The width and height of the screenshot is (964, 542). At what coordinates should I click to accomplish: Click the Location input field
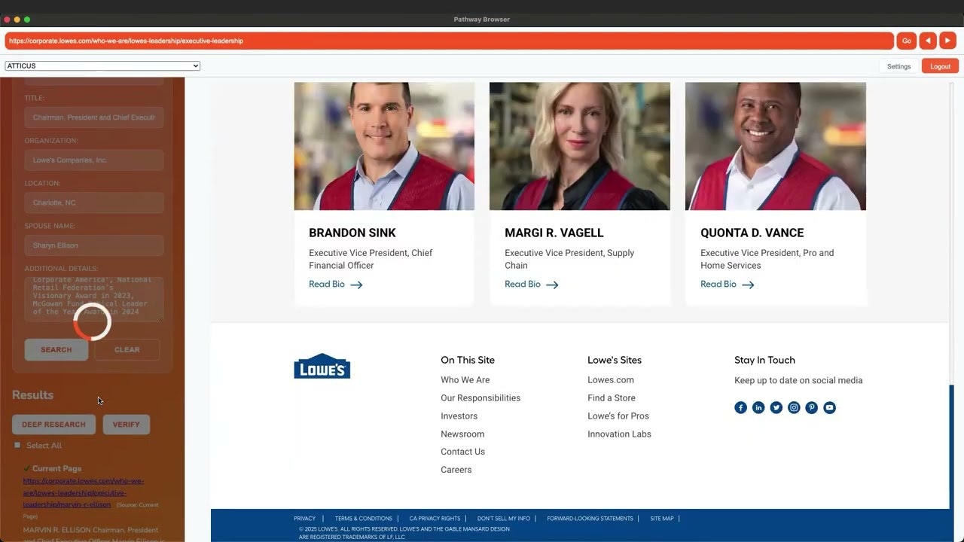[x=93, y=202]
